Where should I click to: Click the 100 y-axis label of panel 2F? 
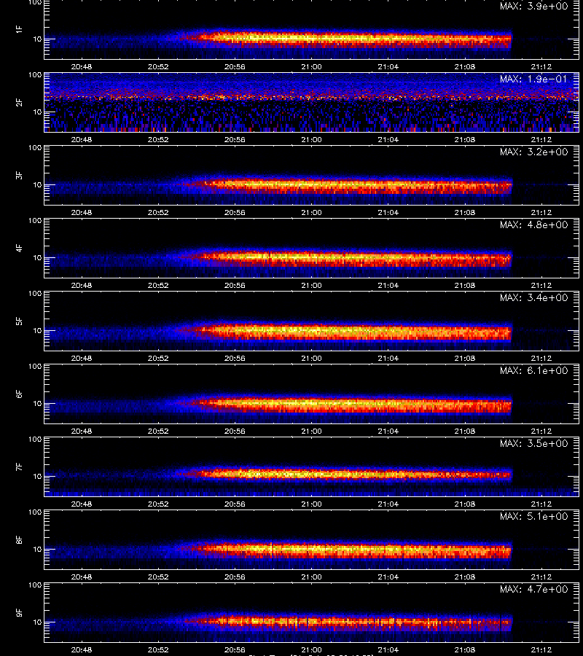(x=35, y=75)
